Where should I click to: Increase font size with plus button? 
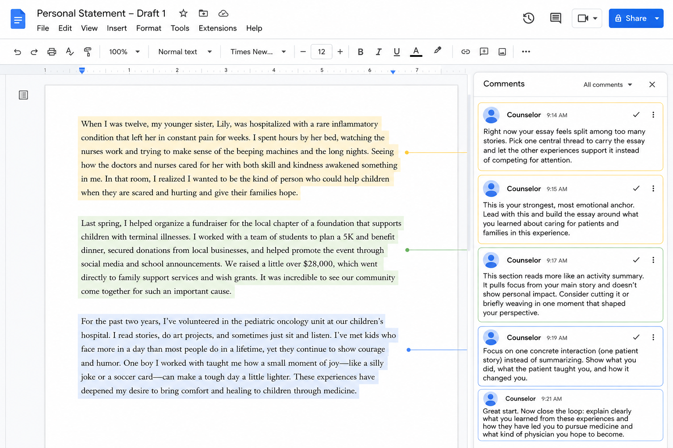pyautogui.click(x=340, y=52)
